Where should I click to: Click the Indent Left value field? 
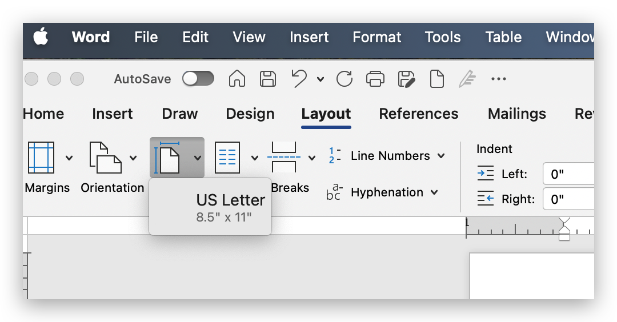click(x=568, y=174)
